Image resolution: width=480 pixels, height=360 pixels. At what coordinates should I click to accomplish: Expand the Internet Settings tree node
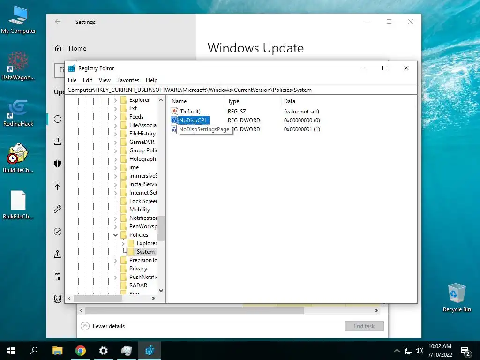coord(115,193)
